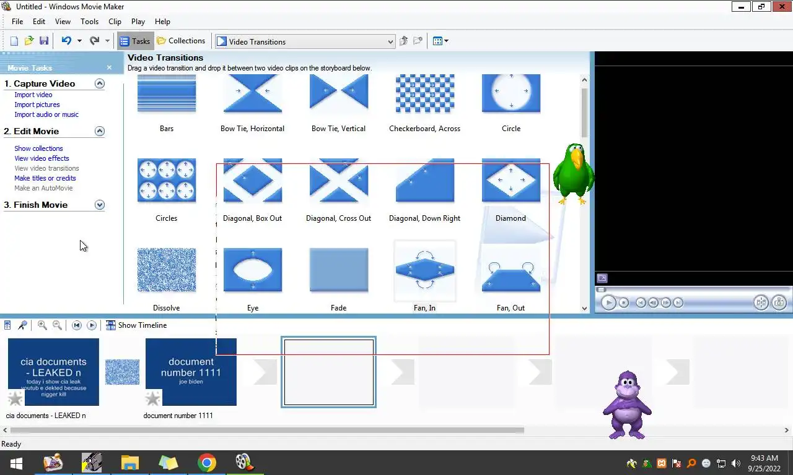Click the Import video link
This screenshot has width=793, height=475.
[33, 95]
